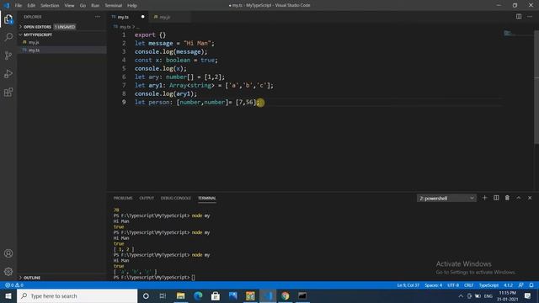The image size is (539, 303).
Task: Open the clock and date in tray
Action: (x=507, y=295)
